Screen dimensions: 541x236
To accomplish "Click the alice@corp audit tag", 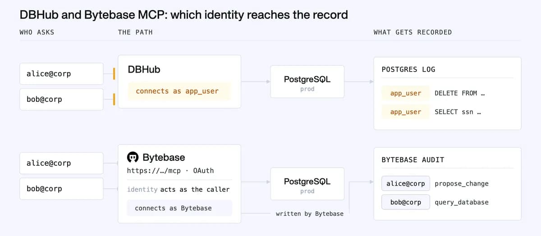I will (x=406, y=183).
